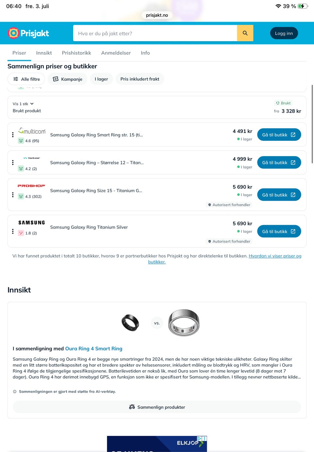Viewport: 314px width, 452px height.
Task: Toggle the Kampanje filter chip
Action: (68, 79)
